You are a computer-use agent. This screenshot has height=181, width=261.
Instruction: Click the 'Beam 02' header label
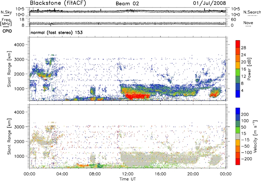click(x=127, y=4)
